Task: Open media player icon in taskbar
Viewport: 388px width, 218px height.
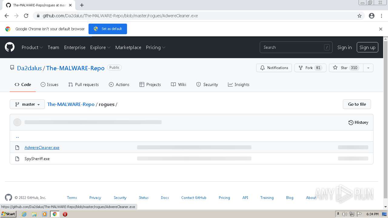Action: 45,214
